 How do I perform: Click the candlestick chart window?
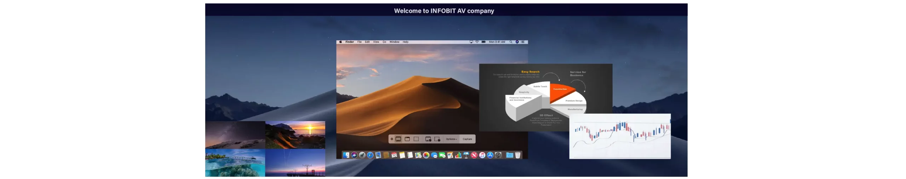click(x=620, y=136)
